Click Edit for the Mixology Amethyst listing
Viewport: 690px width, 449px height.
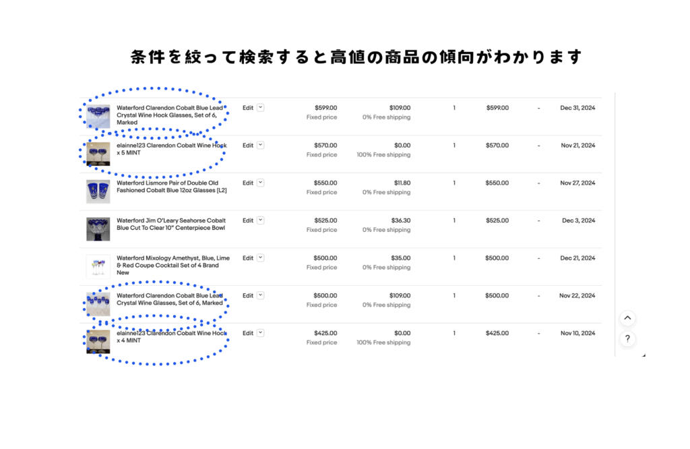[248, 258]
